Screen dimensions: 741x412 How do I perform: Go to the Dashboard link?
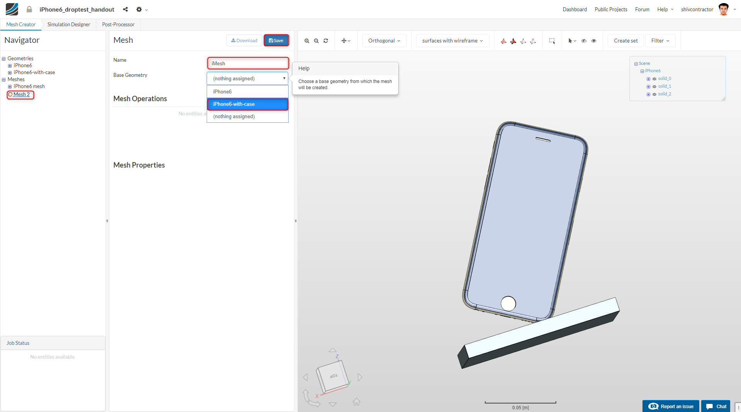tap(574, 9)
